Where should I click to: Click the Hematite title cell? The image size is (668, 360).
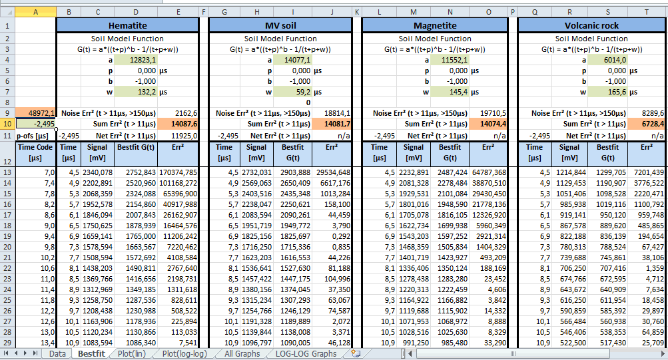click(127, 25)
